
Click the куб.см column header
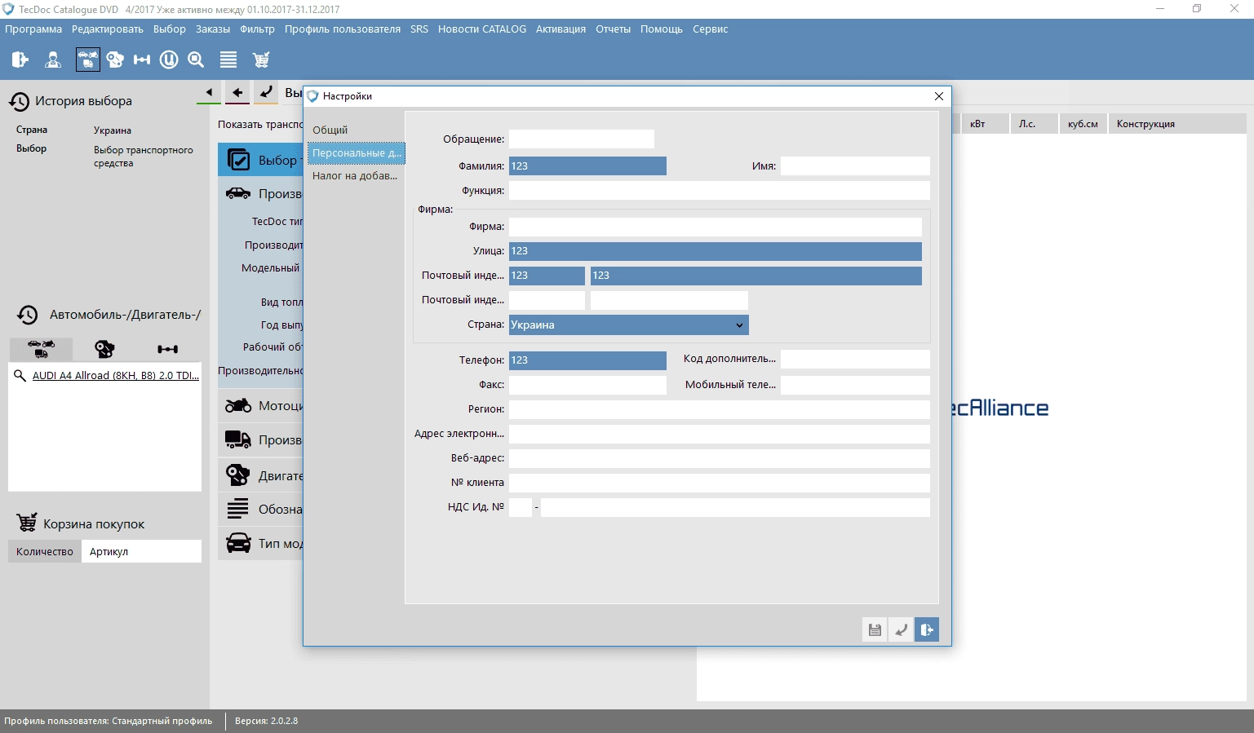[x=1083, y=124]
